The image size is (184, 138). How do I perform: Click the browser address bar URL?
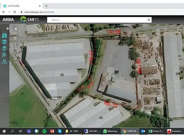tap(39, 12)
